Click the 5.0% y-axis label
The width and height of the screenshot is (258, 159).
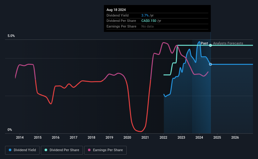pyautogui.click(x=11, y=36)
